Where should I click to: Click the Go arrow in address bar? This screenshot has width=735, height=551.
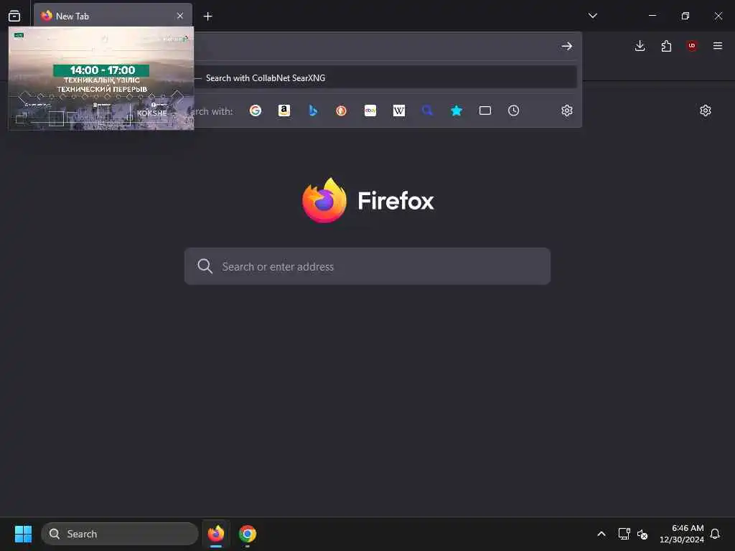[567, 46]
